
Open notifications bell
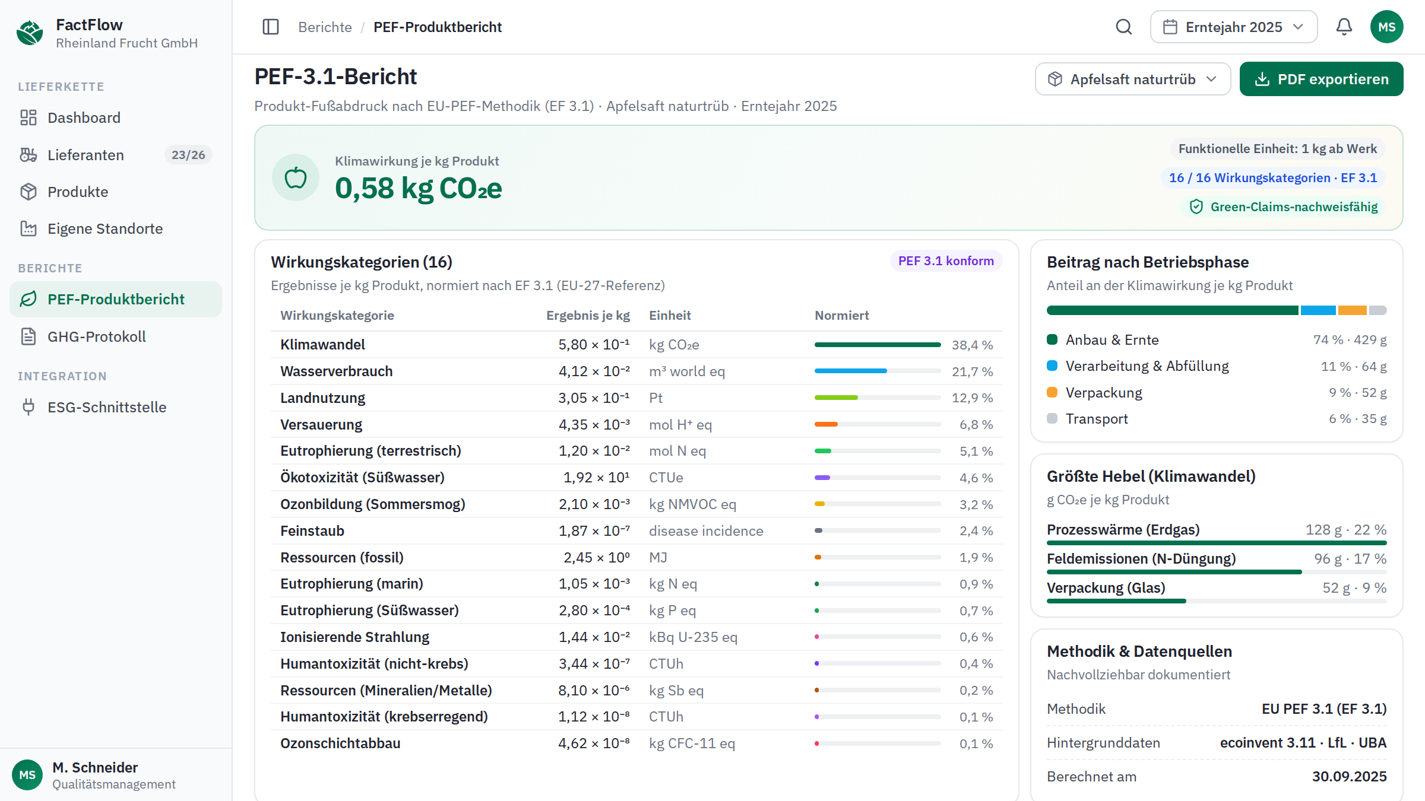point(1344,27)
